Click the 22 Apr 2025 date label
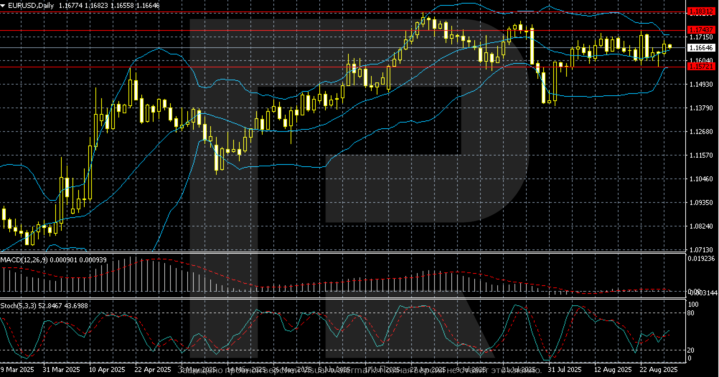Viewport: 719px width, 377px height. click(153, 369)
